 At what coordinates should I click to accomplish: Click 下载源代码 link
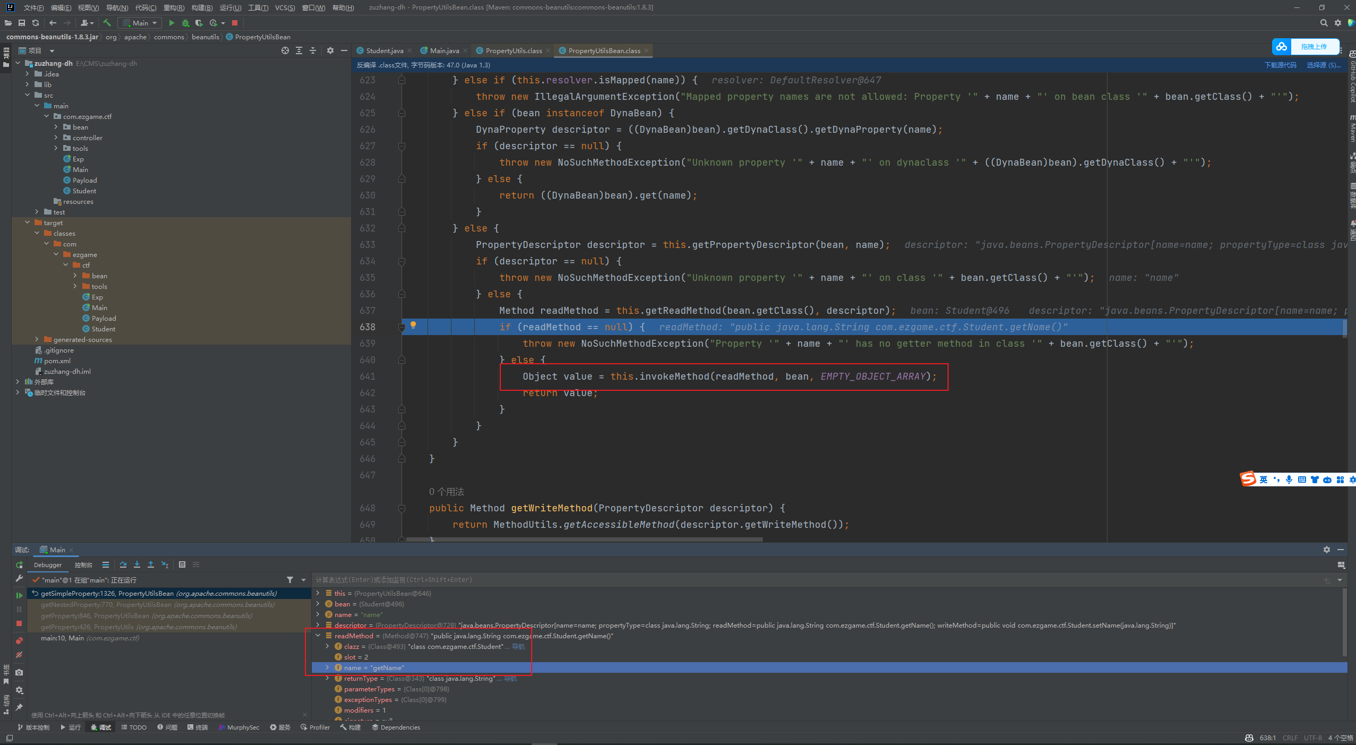pos(1280,65)
